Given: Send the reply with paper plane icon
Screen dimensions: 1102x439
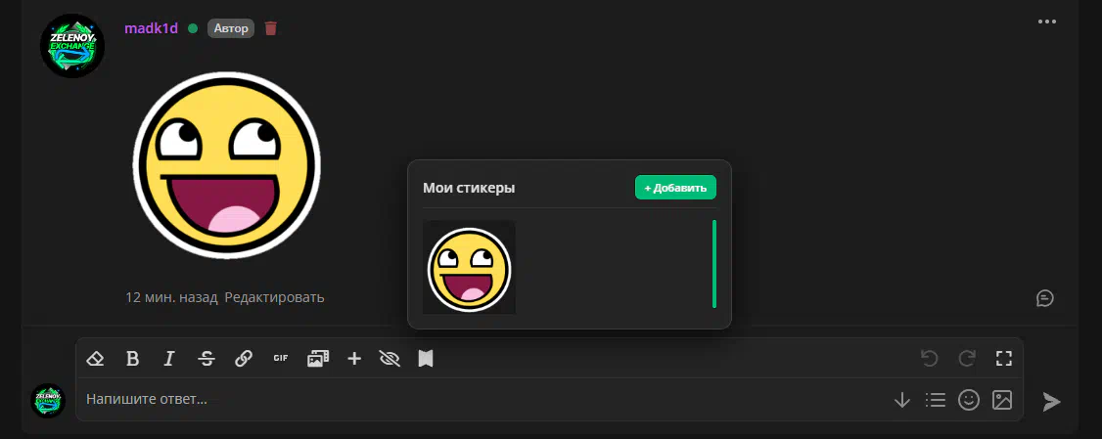Looking at the screenshot, I should (1051, 401).
